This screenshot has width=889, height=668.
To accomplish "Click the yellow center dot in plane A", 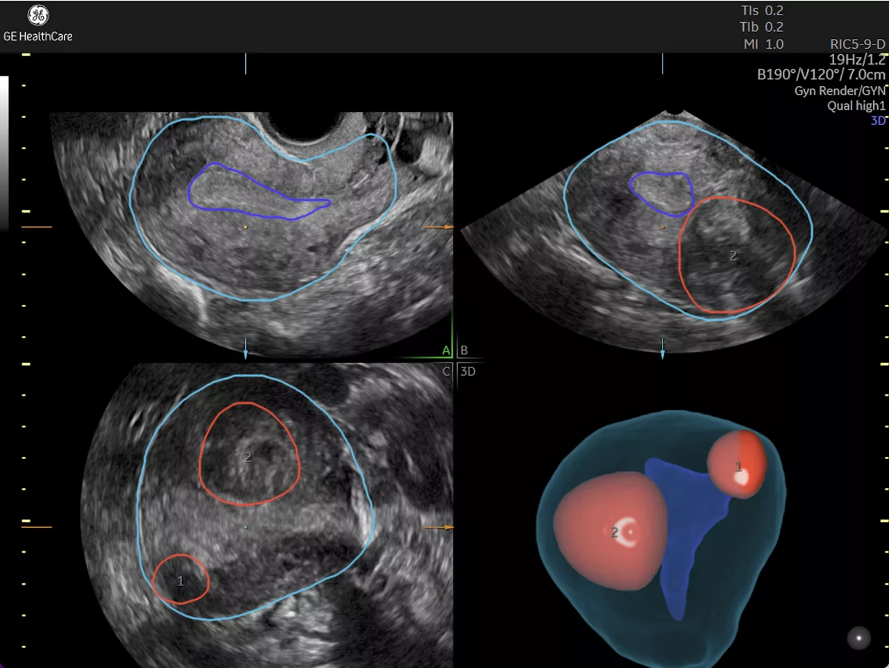I will [x=246, y=227].
